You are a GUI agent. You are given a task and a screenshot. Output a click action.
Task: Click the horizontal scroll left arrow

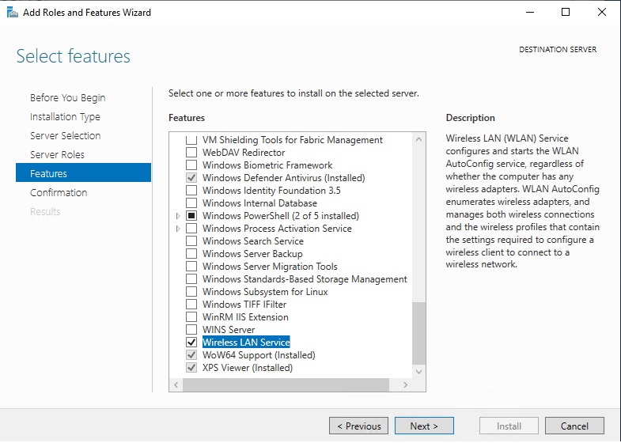[176, 384]
